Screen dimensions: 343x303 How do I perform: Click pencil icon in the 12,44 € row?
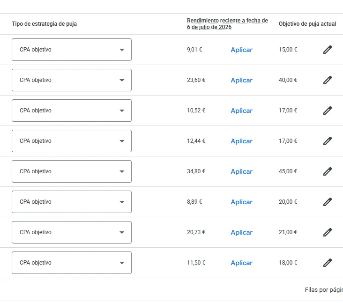(328, 141)
